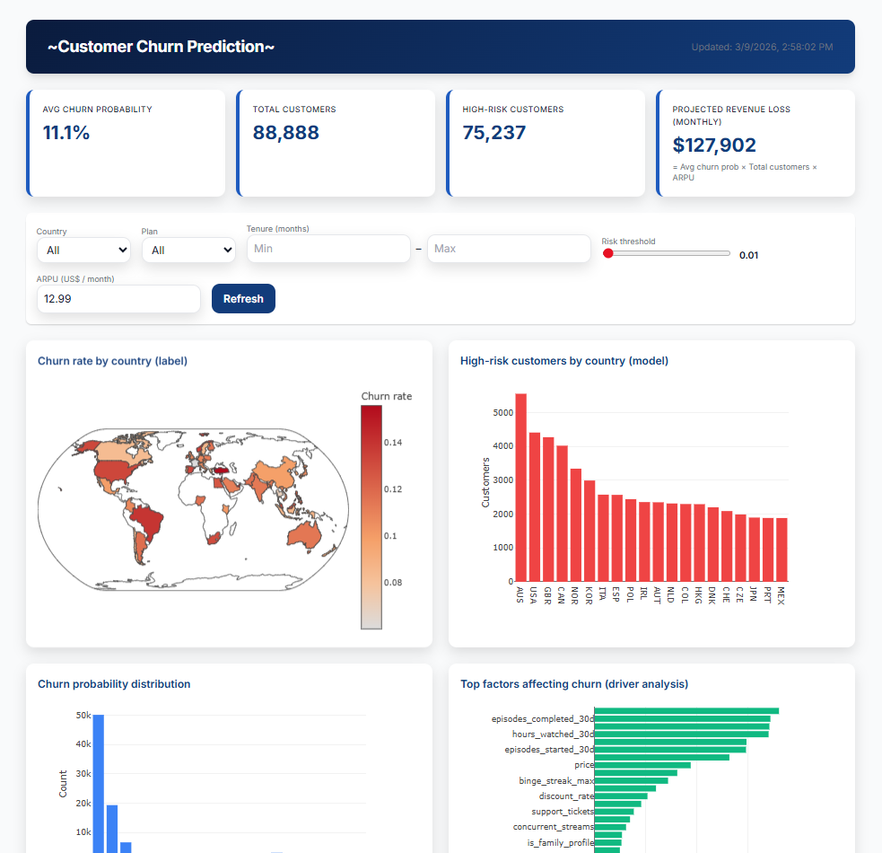Click the risk threshold value 0.01
882x853 pixels.
tap(748, 255)
